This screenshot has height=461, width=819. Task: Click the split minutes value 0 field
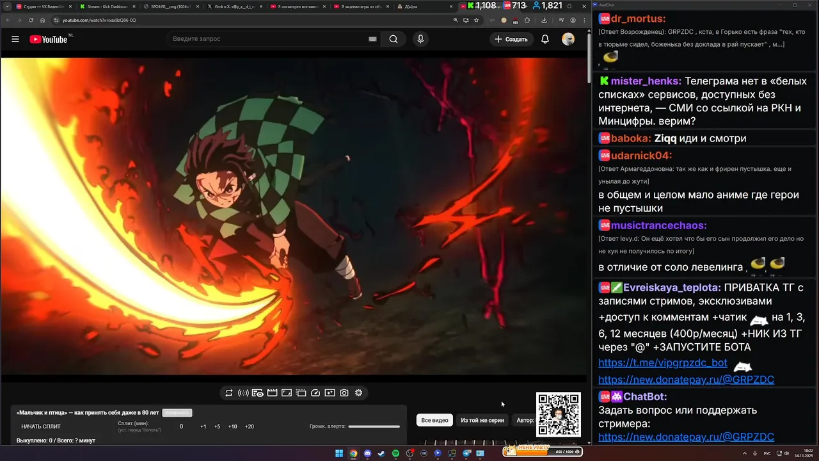pyautogui.click(x=181, y=426)
